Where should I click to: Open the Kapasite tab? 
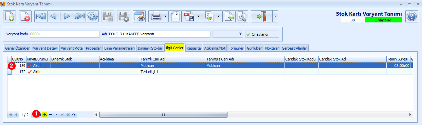tap(194, 48)
